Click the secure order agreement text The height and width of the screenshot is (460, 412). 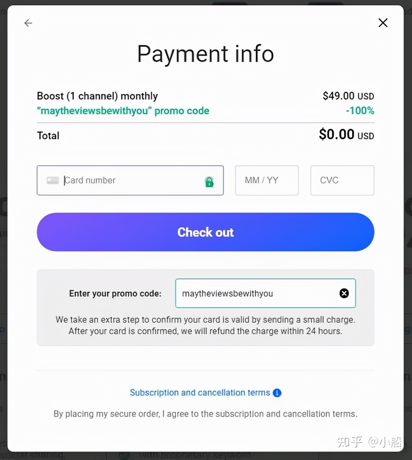pos(206,414)
